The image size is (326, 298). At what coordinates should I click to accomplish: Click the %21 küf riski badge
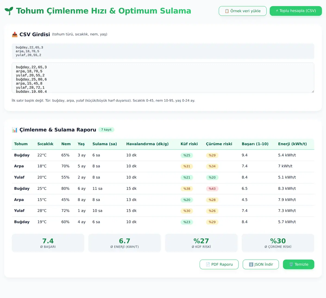[187, 178]
